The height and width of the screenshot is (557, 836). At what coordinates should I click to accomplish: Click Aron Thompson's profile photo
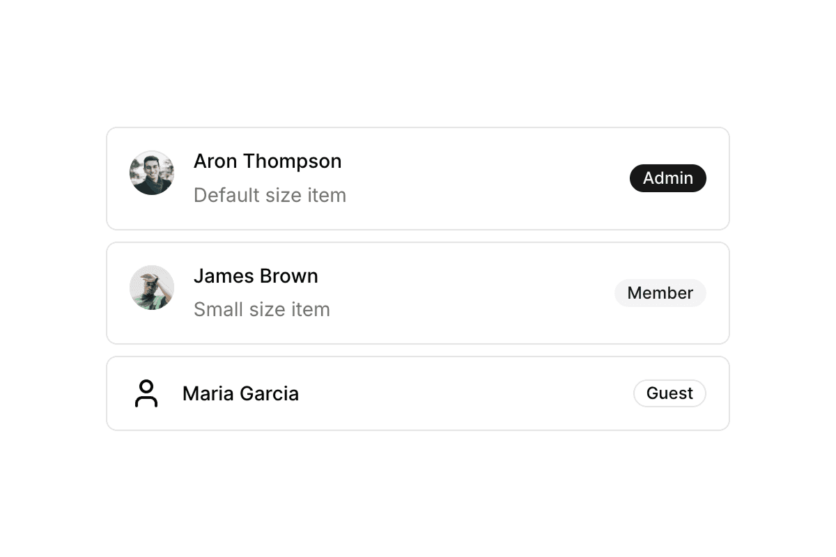tap(152, 173)
